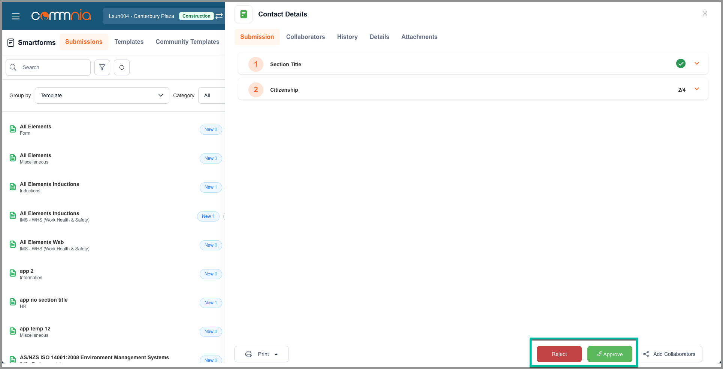Open the History tab
Image resolution: width=723 pixels, height=369 pixels.
347,37
